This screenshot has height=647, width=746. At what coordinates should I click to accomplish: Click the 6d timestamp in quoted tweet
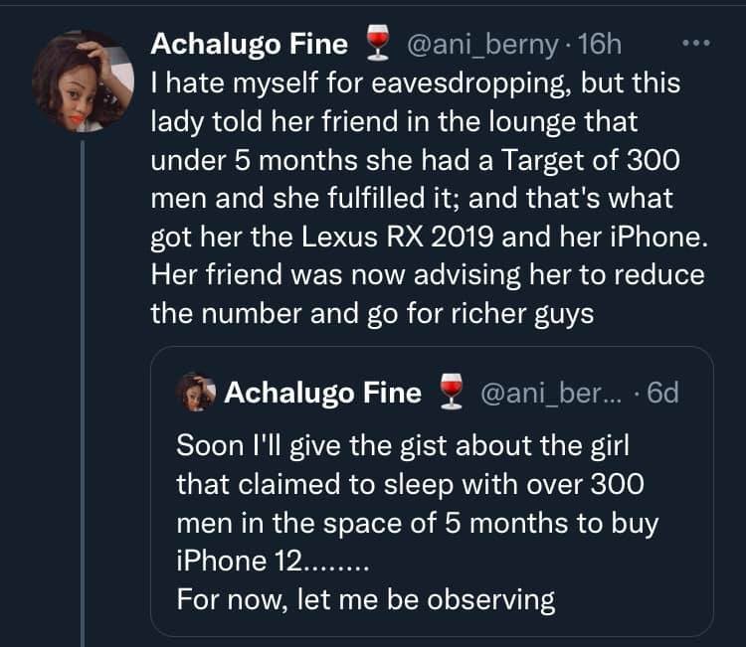tap(662, 393)
